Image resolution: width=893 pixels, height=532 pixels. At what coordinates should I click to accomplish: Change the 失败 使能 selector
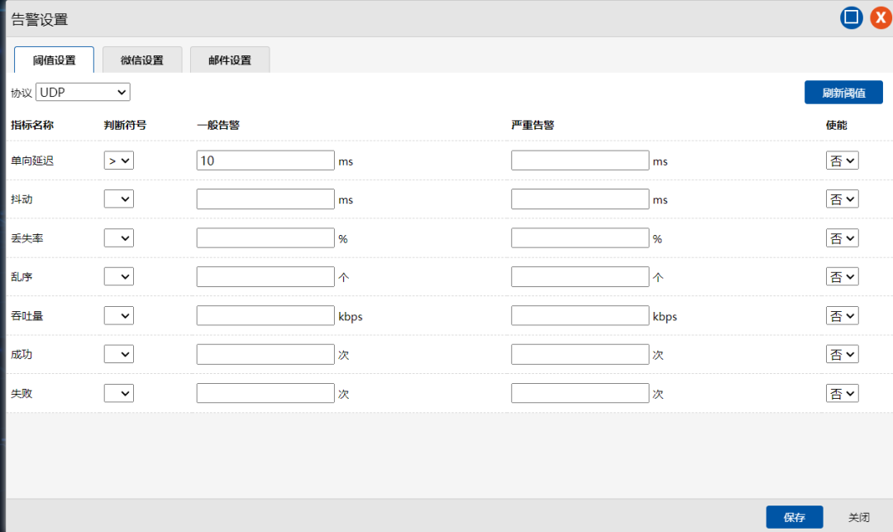tap(842, 394)
